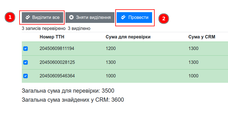
Task: Click the Загальна сума знайдених у CRM line
Action: point(73,100)
